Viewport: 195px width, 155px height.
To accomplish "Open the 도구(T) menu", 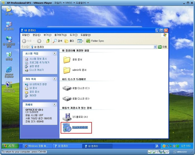I will click(74, 35).
